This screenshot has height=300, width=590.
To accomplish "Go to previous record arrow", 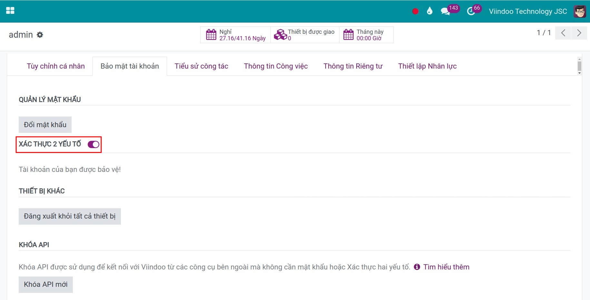I will (x=563, y=33).
